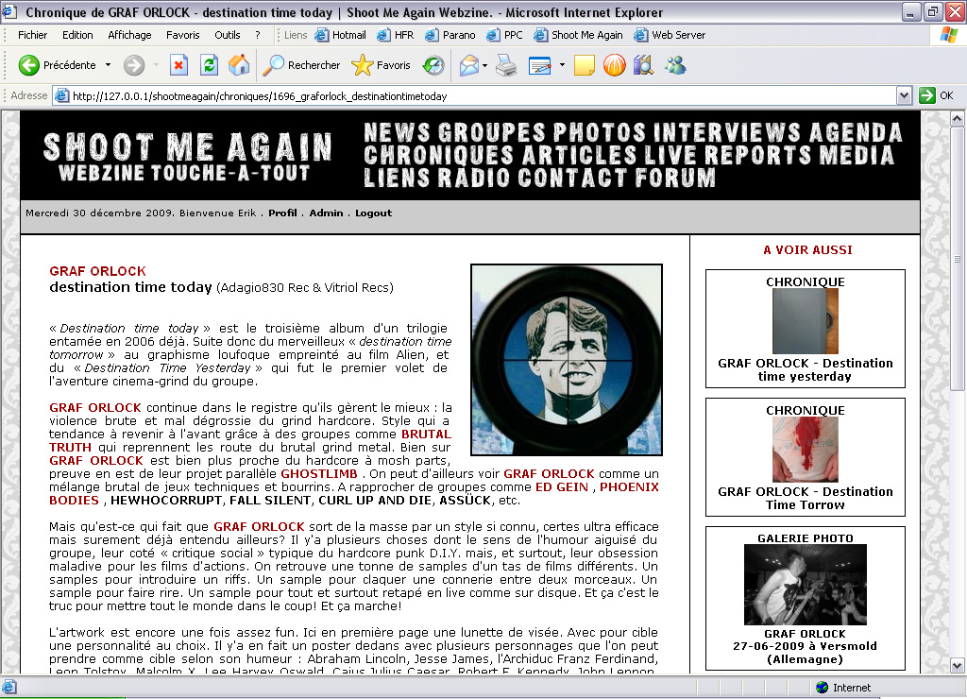This screenshot has height=699, width=967.
Task: Open the ED GEIN band link
Action: [x=562, y=486]
